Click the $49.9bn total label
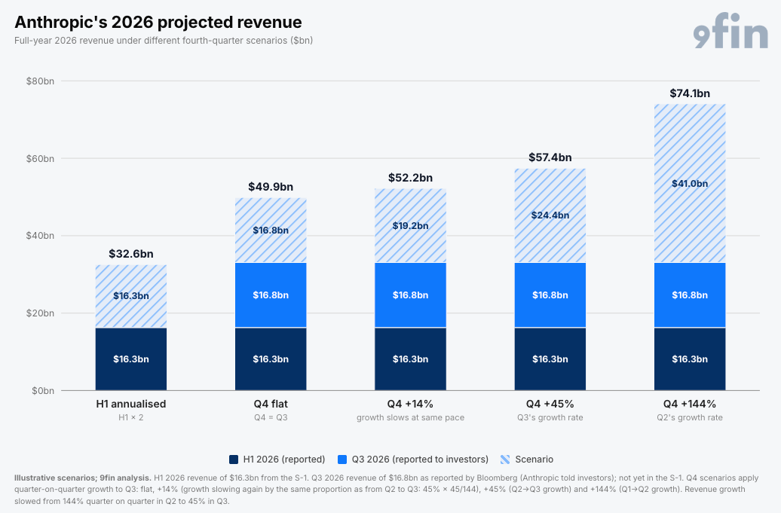781x513 pixels. (271, 187)
